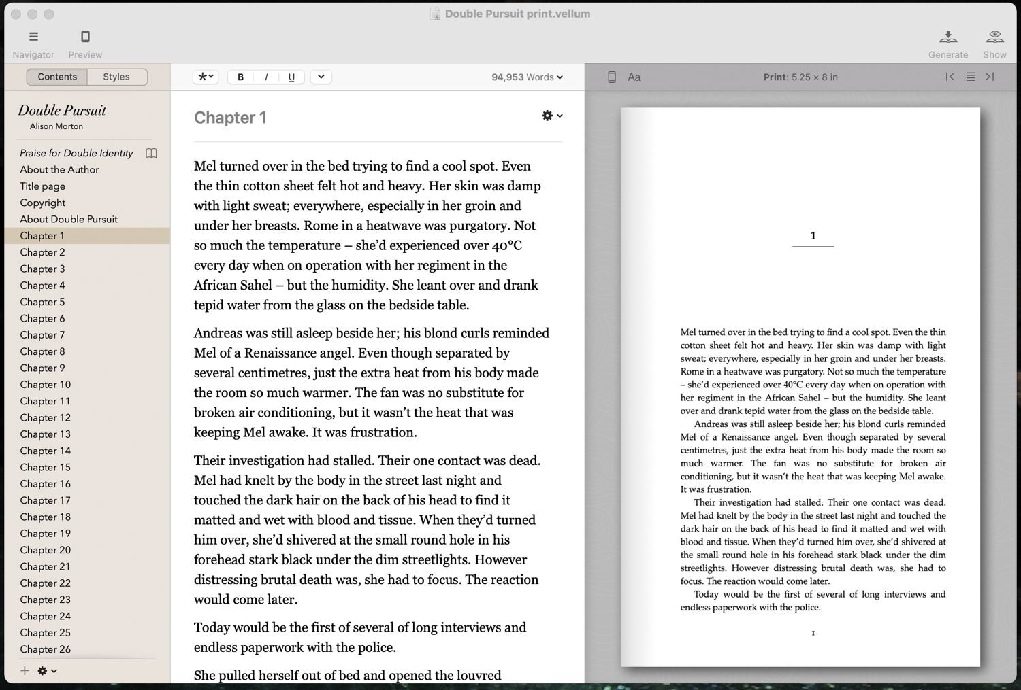1021x690 pixels.
Task: Click the Show eye icon
Action: click(x=994, y=37)
